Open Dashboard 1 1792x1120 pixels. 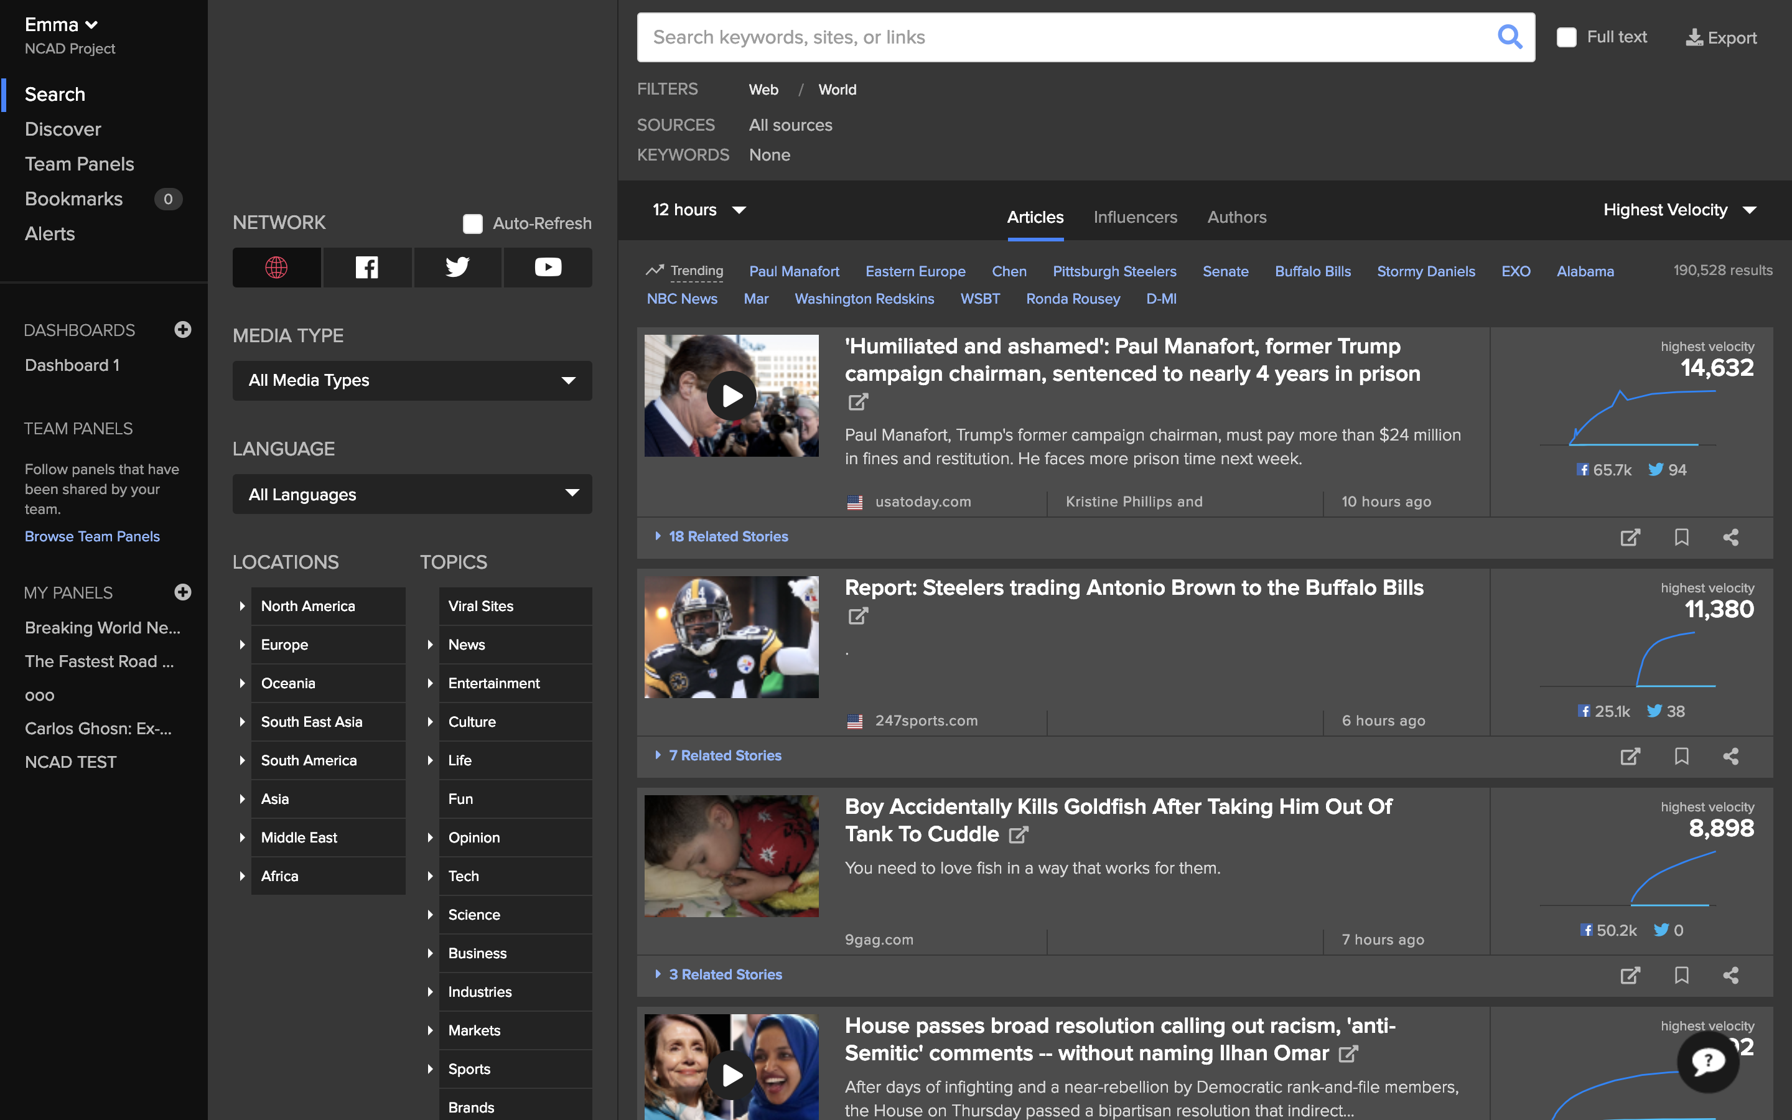click(72, 365)
